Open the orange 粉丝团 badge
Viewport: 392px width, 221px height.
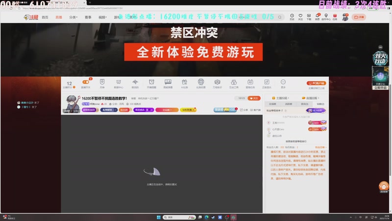pos(125,110)
